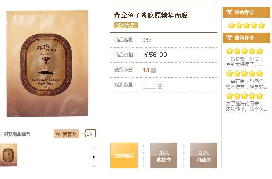
Task: Show next thumbnails with right arrow
Action: click(x=94, y=157)
